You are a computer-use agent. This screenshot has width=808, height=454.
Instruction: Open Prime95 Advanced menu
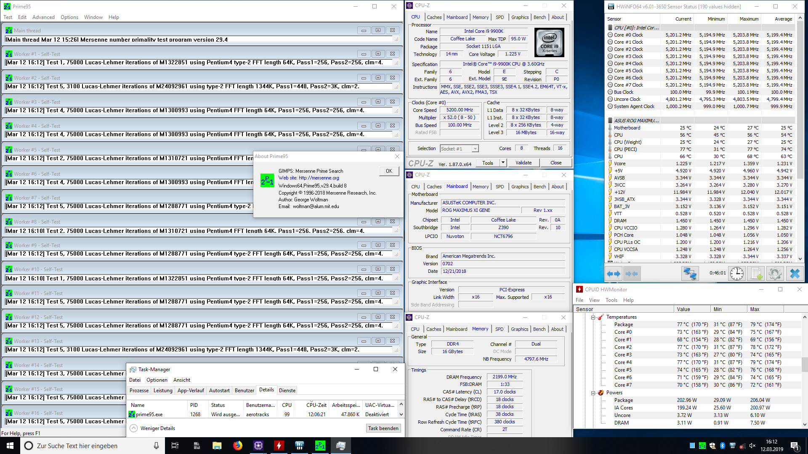click(43, 17)
